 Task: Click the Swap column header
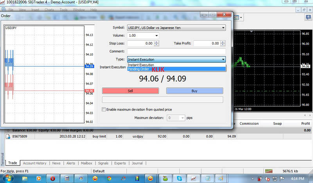277,123
